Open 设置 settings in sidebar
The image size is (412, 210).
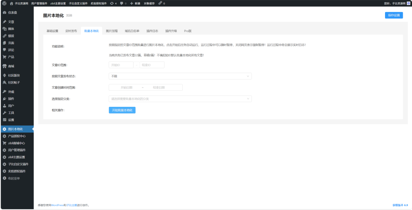11,120
